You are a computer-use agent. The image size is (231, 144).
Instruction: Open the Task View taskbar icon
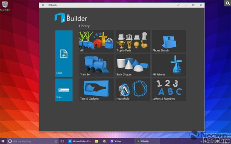coord(62,141)
